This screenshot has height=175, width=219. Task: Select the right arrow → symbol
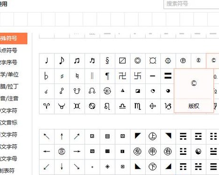point(77,152)
